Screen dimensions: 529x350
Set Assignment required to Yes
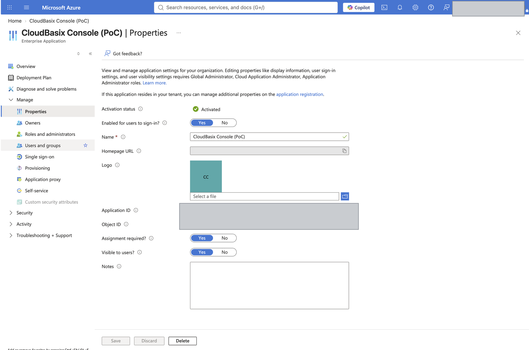click(202, 238)
